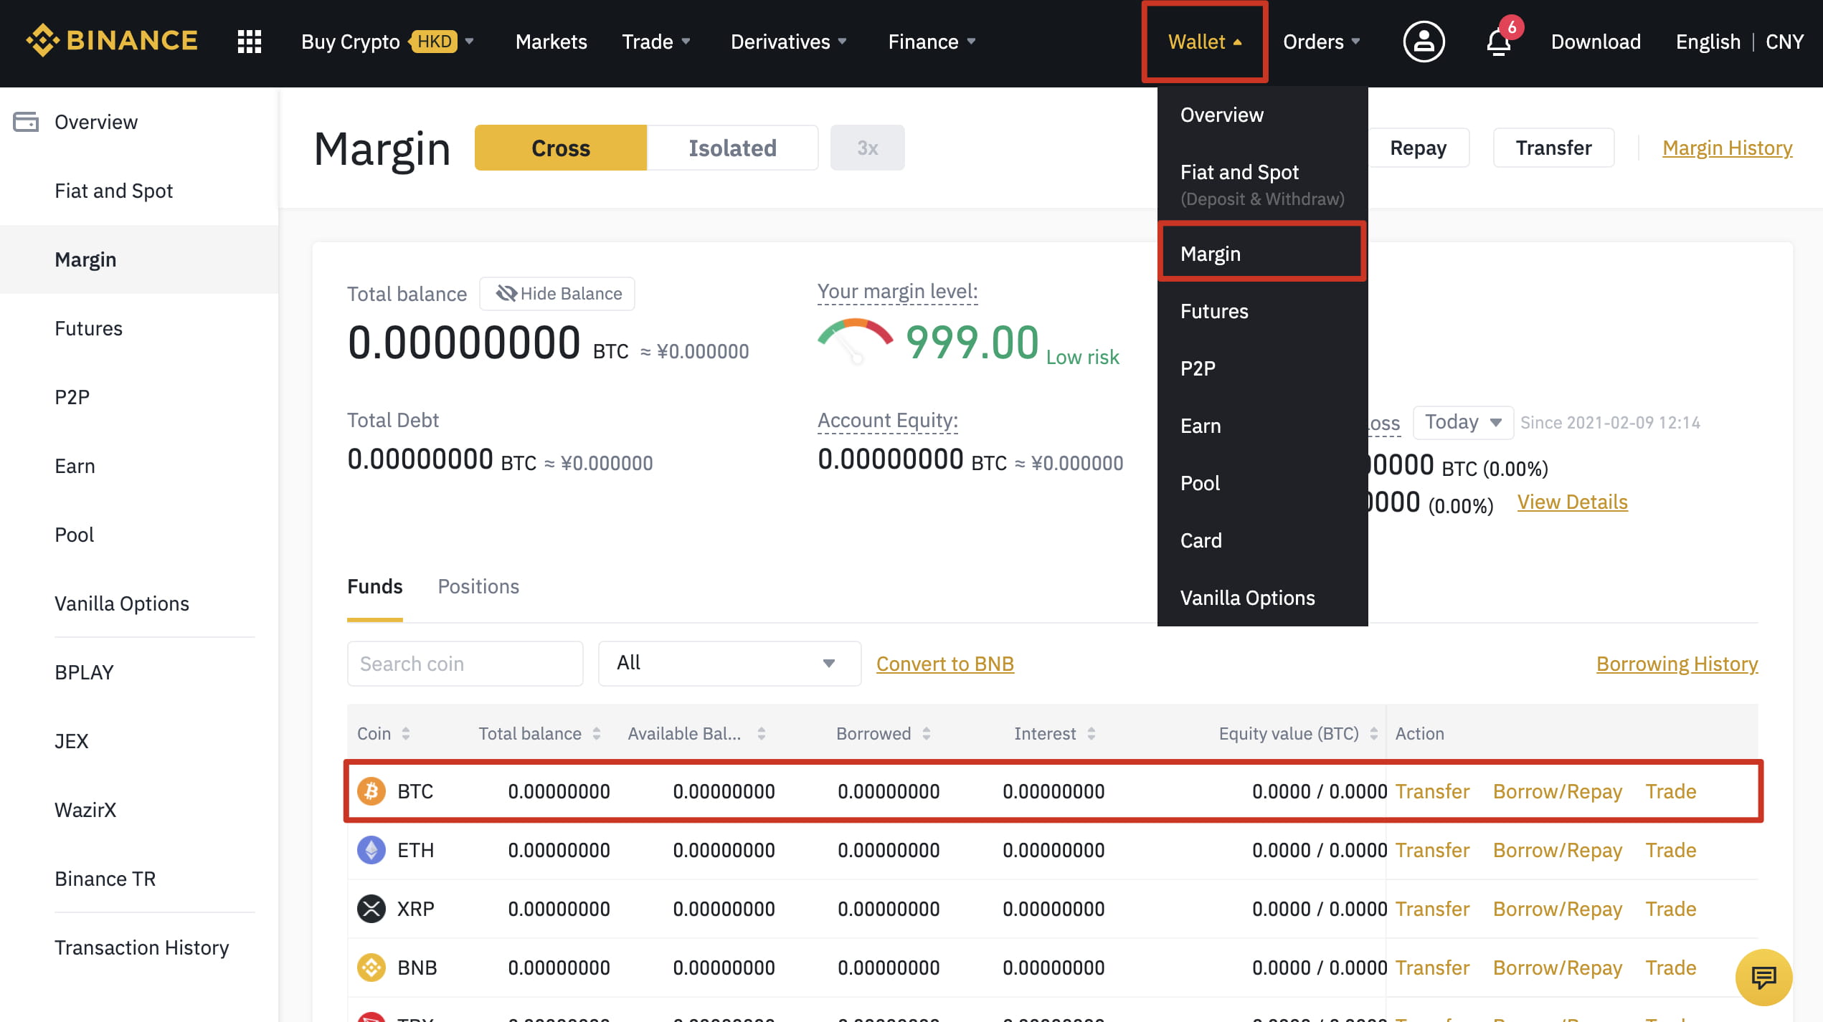
Task: Click Borrow/Repay in the ETH row
Action: click(x=1557, y=850)
